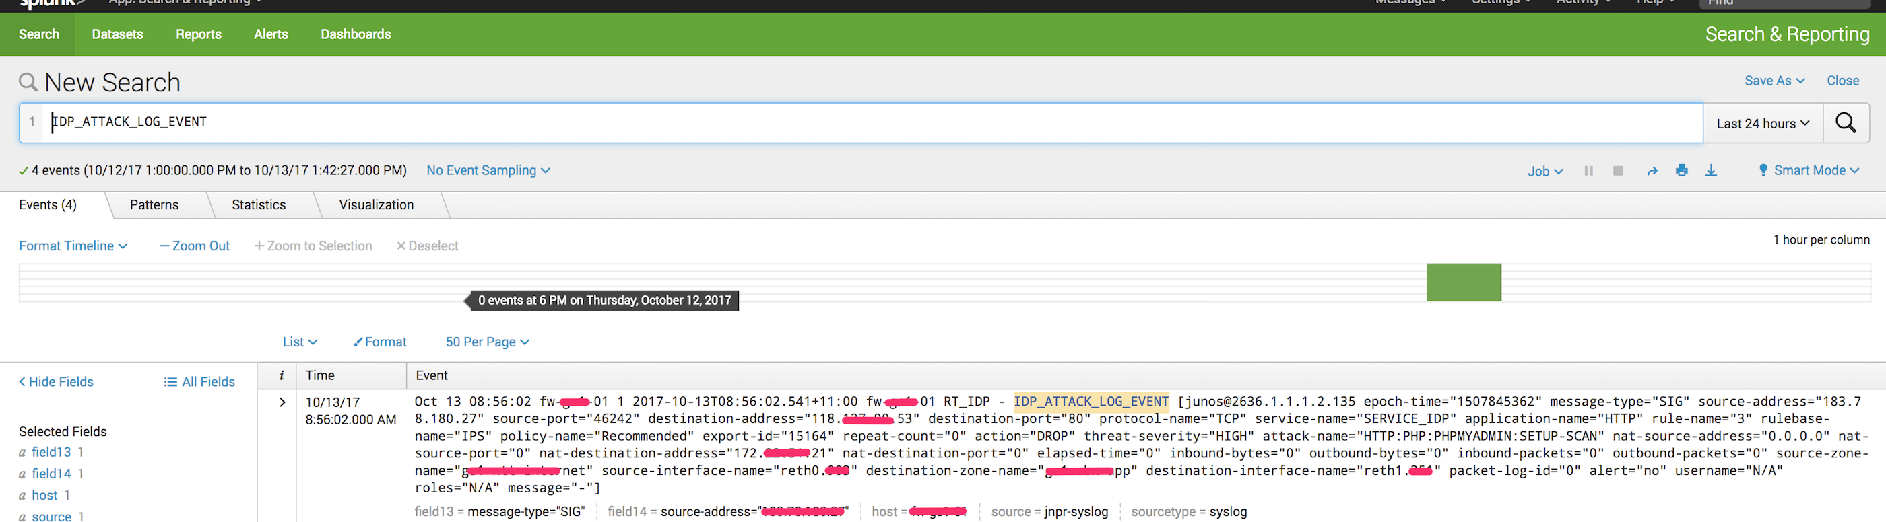The image size is (1886, 522).
Task: Run search with magnifier button
Action: [x=1845, y=123]
